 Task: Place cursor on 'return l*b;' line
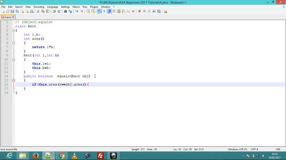(x=43, y=47)
